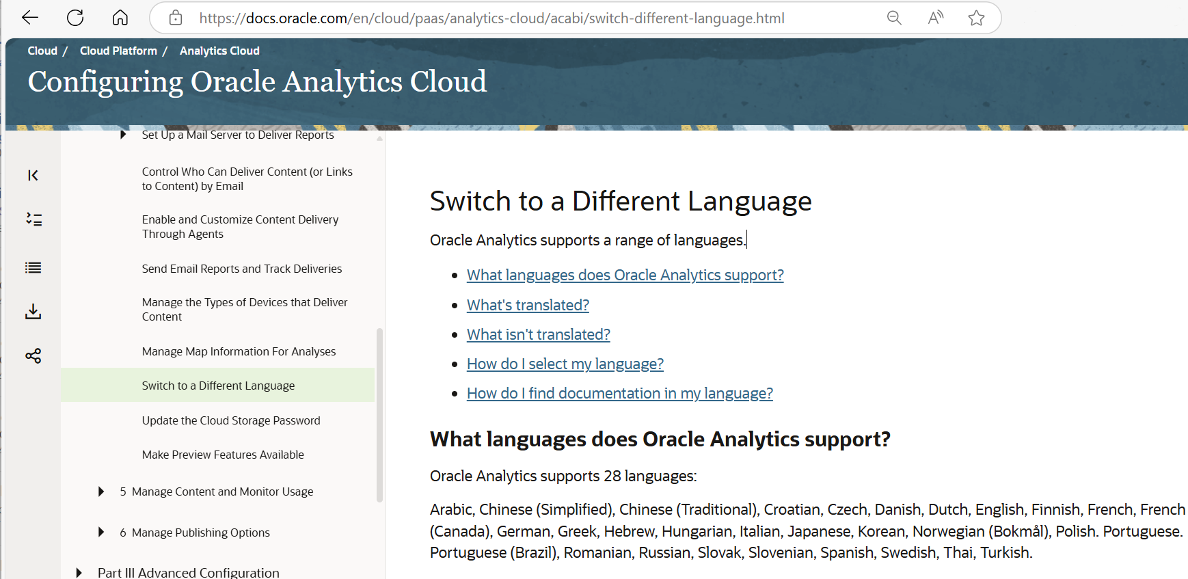
Task: Open Update the Cloud Storage Password
Action: pos(231,420)
